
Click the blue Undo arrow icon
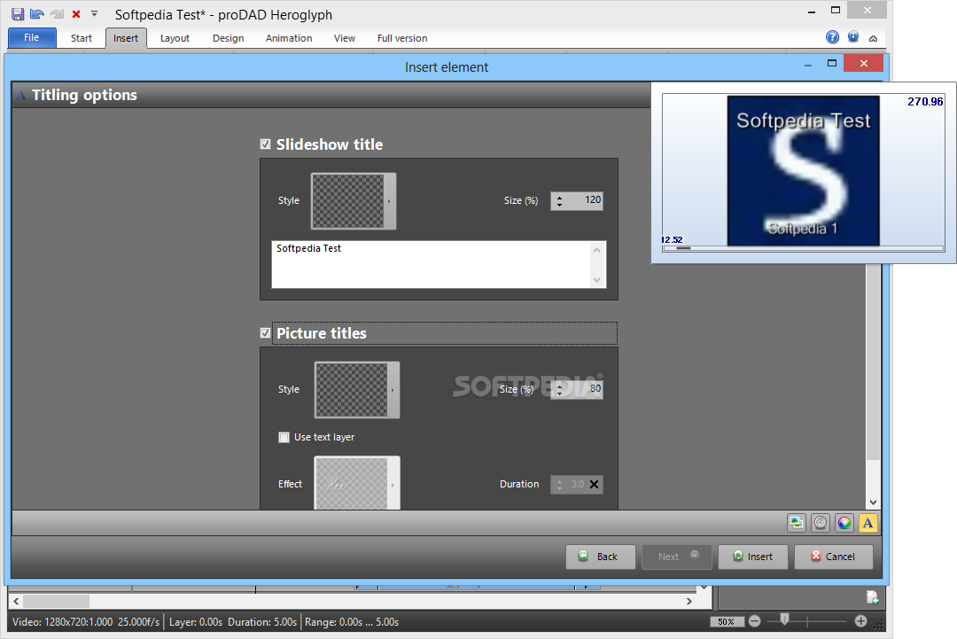pyautogui.click(x=37, y=13)
